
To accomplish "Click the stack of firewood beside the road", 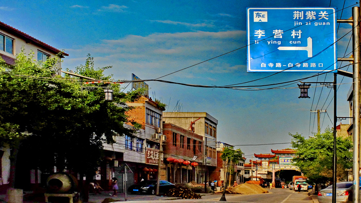I will point(183,193).
